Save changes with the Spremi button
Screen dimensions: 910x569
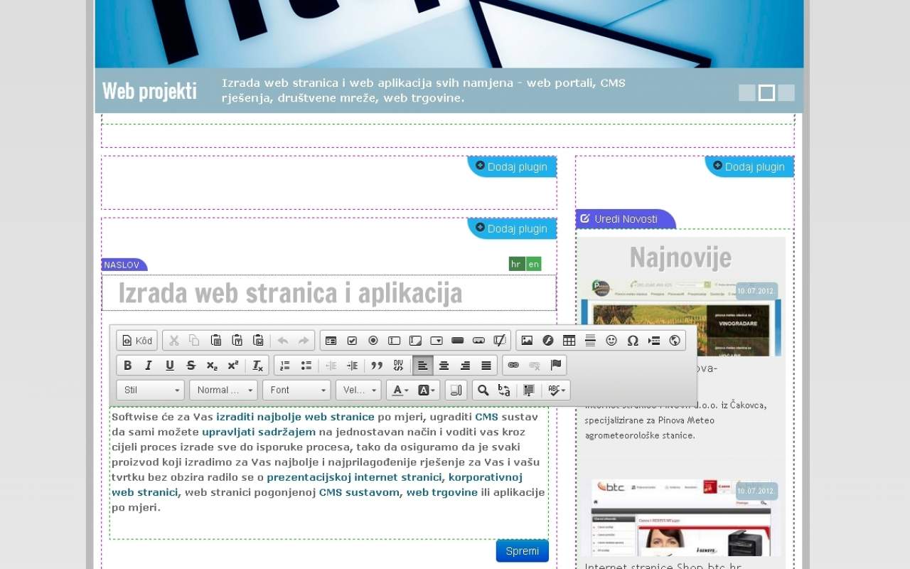click(523, 551)
